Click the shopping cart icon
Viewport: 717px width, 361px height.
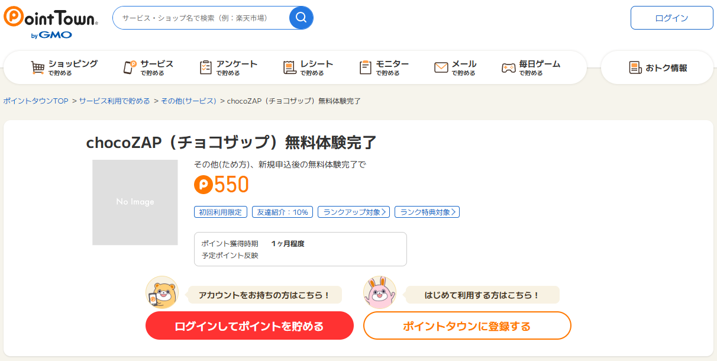pyautogui.click(x=38, y=68)
